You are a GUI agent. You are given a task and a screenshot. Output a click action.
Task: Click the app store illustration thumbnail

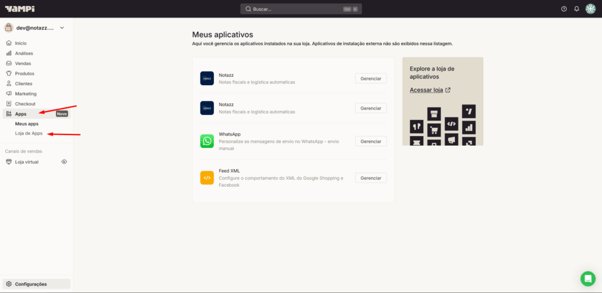tap(443, 124)
